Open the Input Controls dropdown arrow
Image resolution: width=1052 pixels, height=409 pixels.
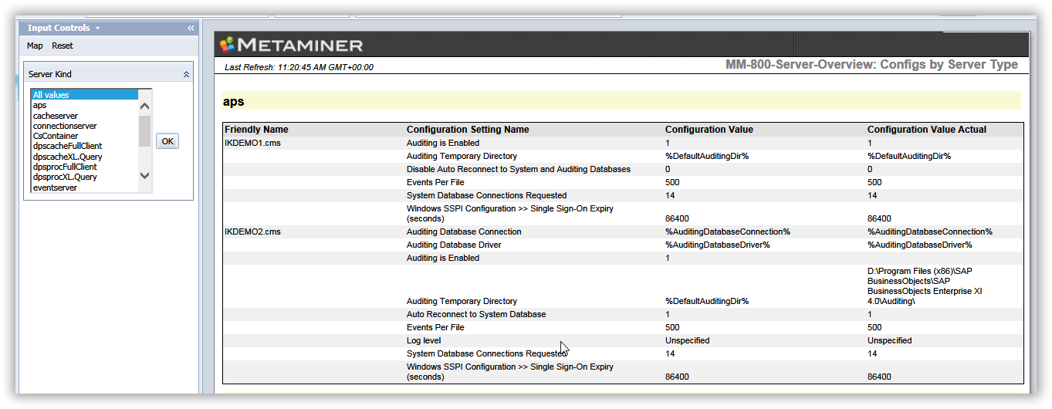click(x=97, y=28)
